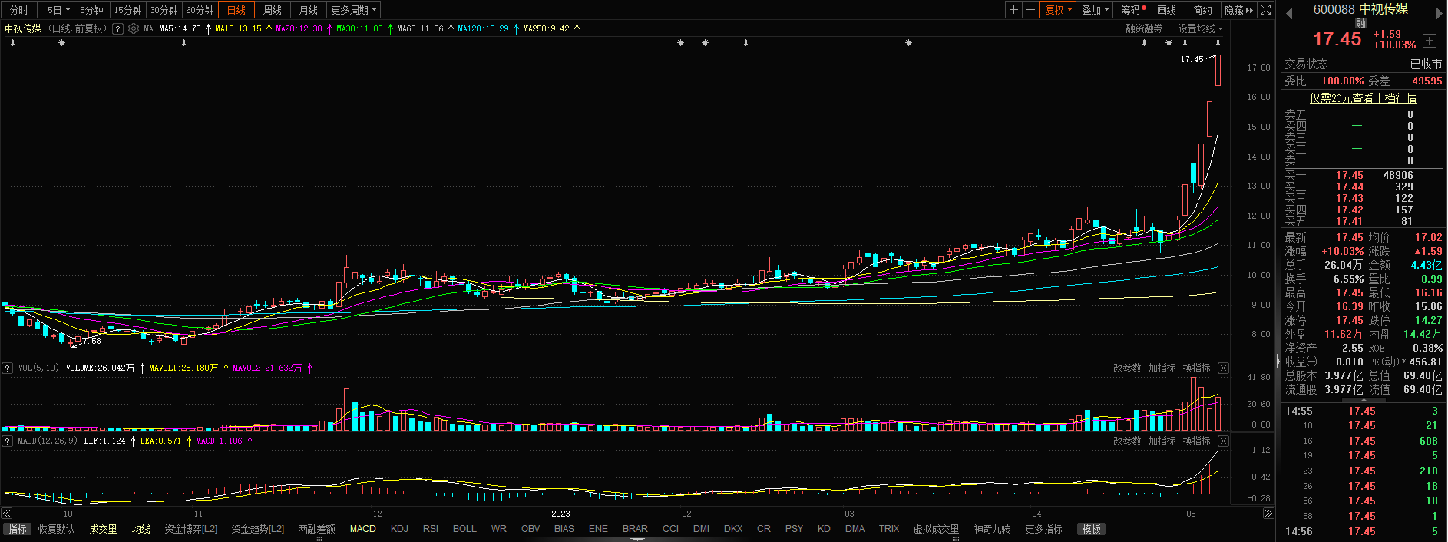The height and width of the screenshot is (542, 1448).
Task: Open 复权 adjustment dropdown
Action: click(1058, 10)
